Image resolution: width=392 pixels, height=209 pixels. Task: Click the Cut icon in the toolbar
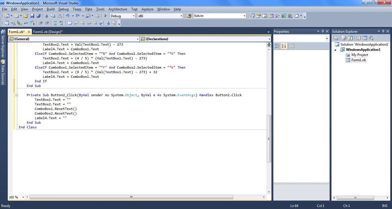pyautogui.click(x=46, y=16)
